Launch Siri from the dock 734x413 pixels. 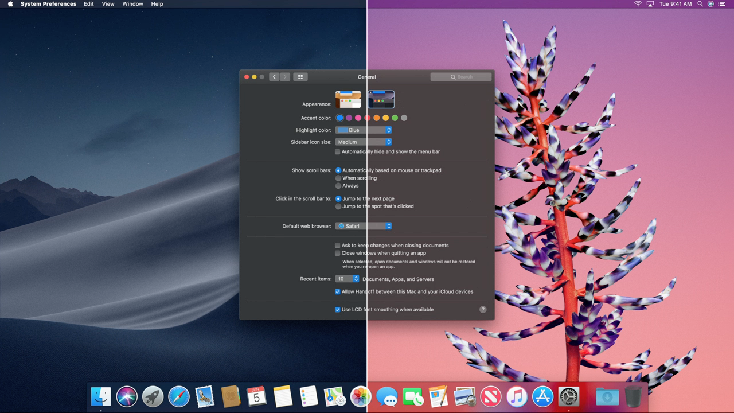pos(127,396)
